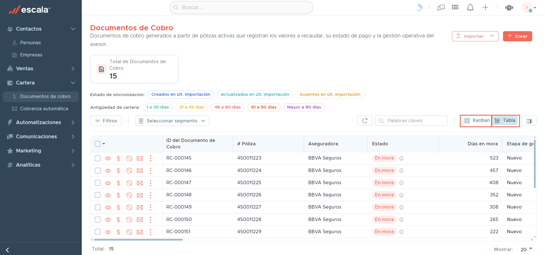Send email for RC-000151 envelope icon
545x255 pixels.
(140, 232)
